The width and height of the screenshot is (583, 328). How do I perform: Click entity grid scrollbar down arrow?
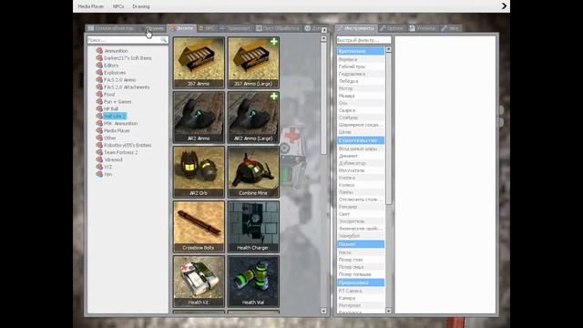click(x=323, y=311)
